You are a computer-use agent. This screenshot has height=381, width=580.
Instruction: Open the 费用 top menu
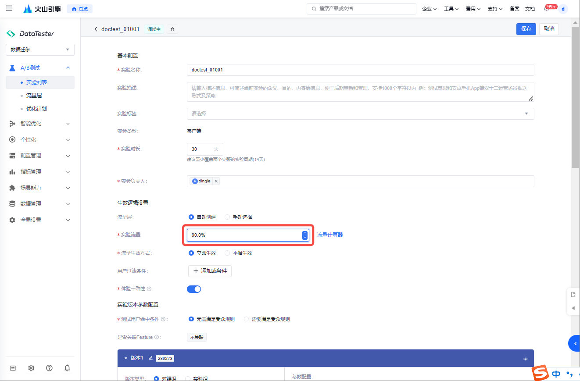pos(473,9)
